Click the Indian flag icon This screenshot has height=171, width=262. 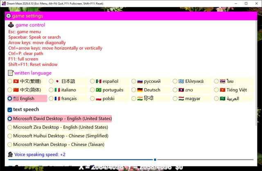[140, 98]
